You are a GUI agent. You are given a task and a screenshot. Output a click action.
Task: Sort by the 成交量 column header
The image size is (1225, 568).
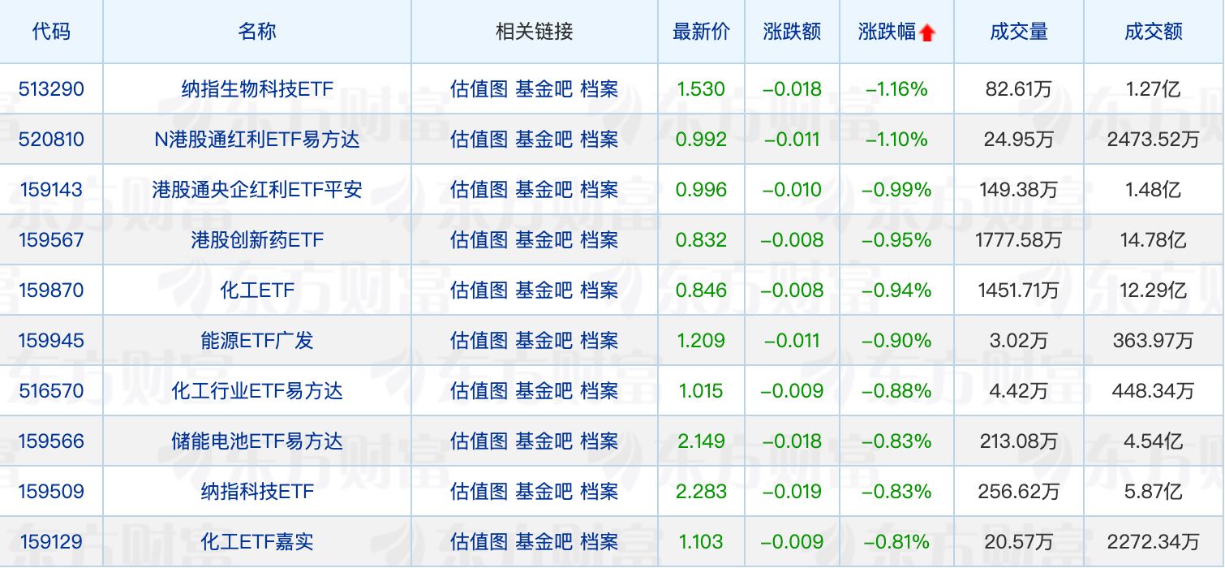[1018, 31]
